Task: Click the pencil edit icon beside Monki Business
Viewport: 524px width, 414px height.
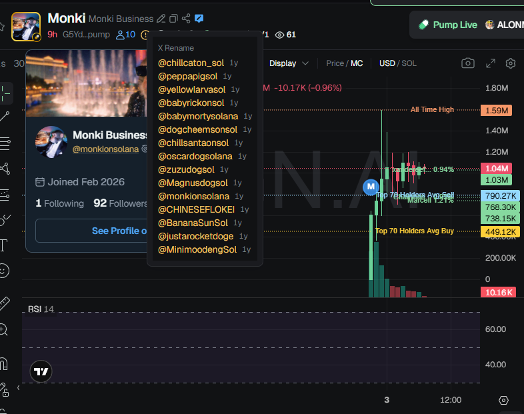Action: coord(161,19)
